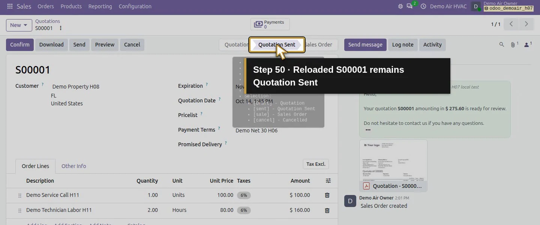Open the debug bug icon in navbar
Screen dimensions: 540x225
point(400,6)
